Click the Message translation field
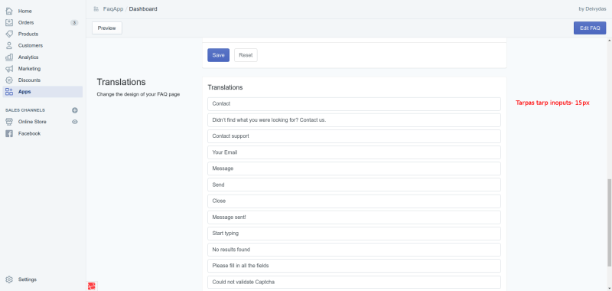This screenshot has width=612, height=291. pyautogui.click(x=354, y=168)
